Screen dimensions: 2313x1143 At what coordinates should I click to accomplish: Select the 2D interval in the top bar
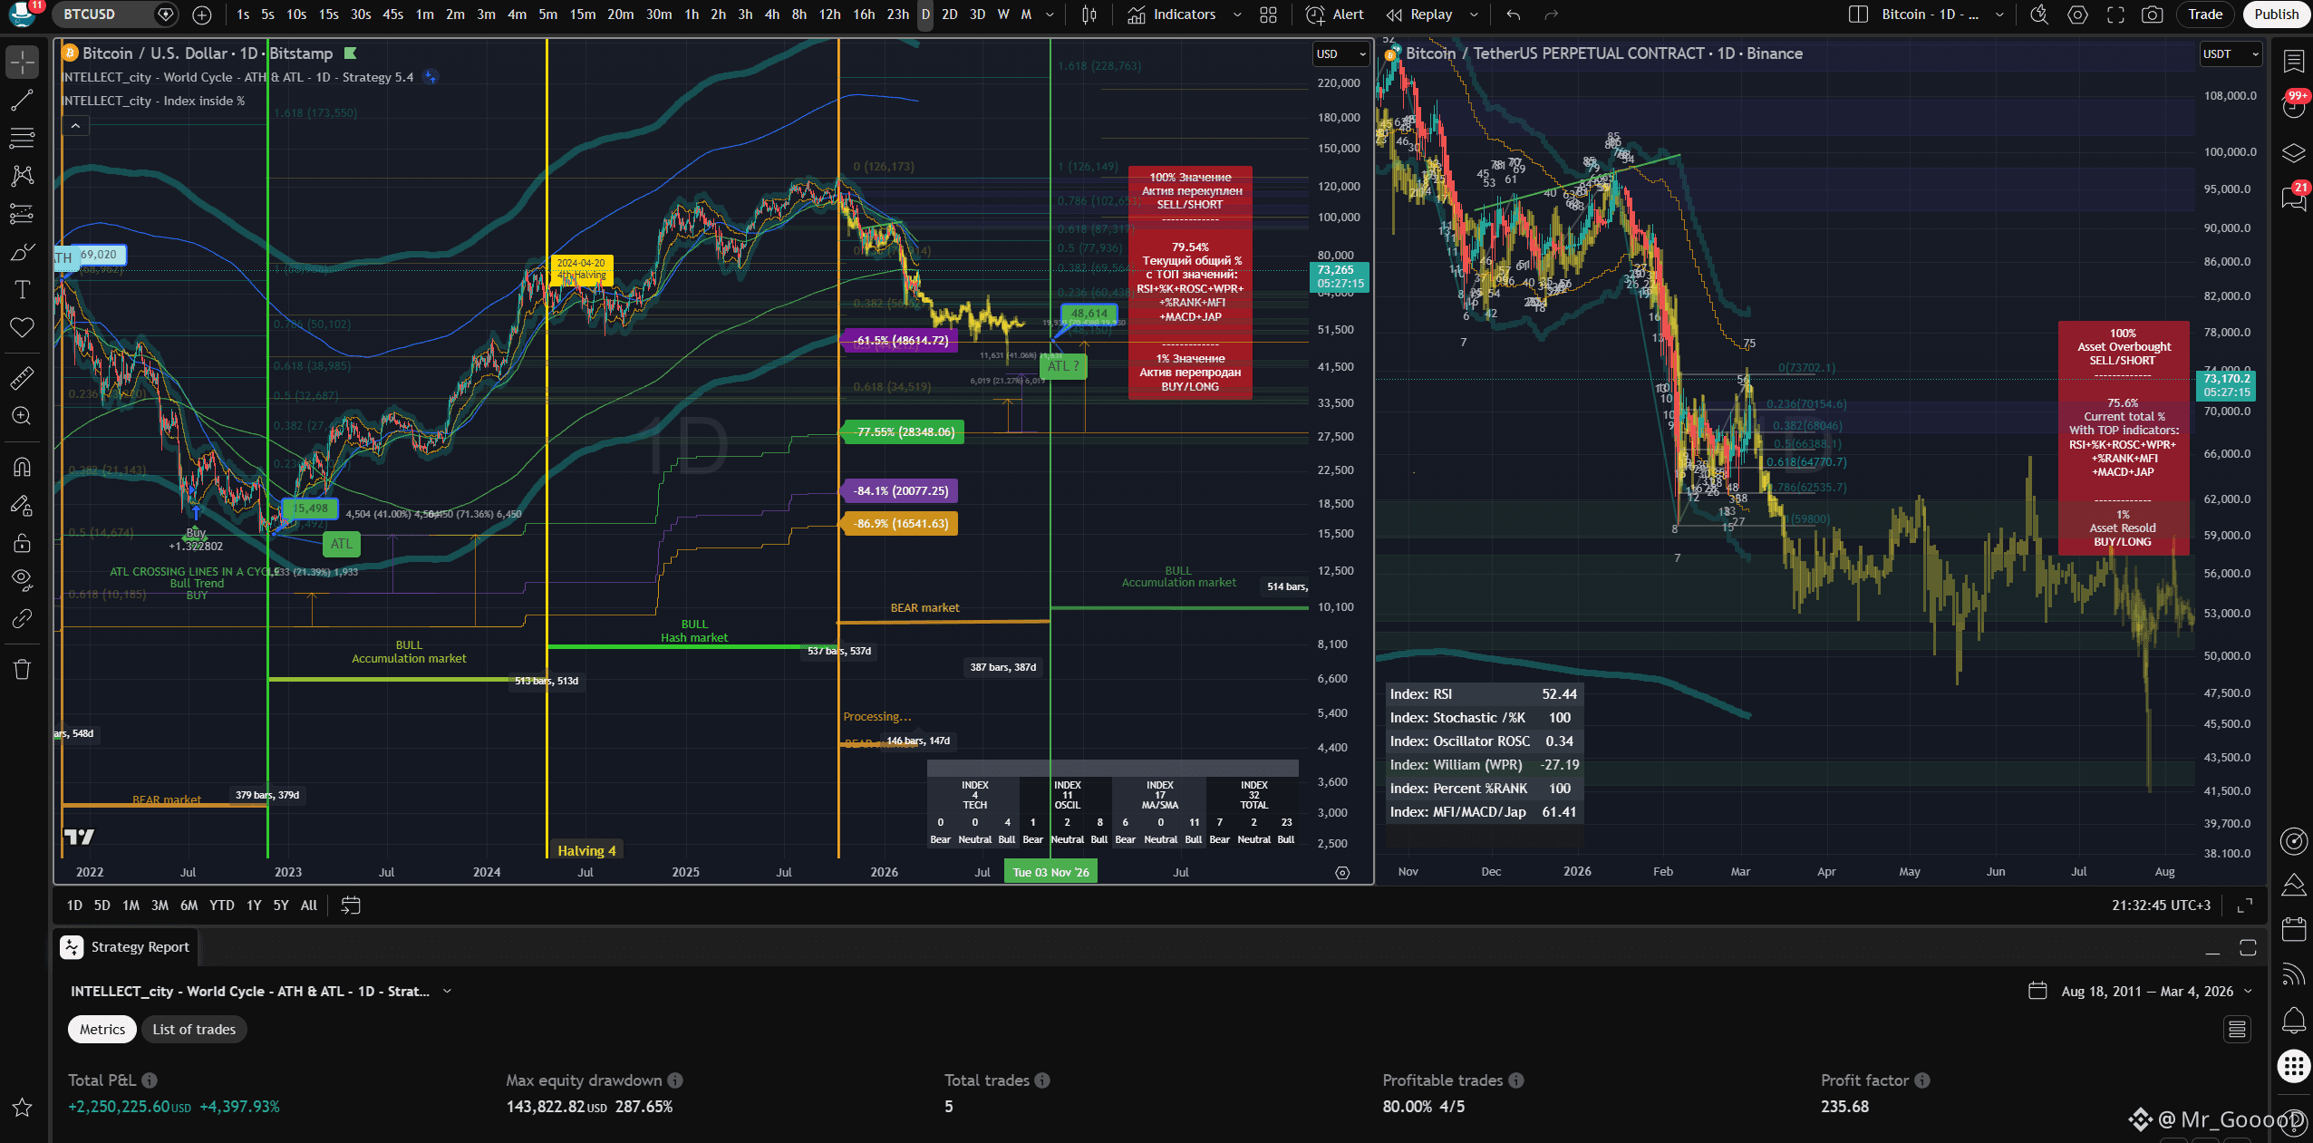tap(949, 15)
